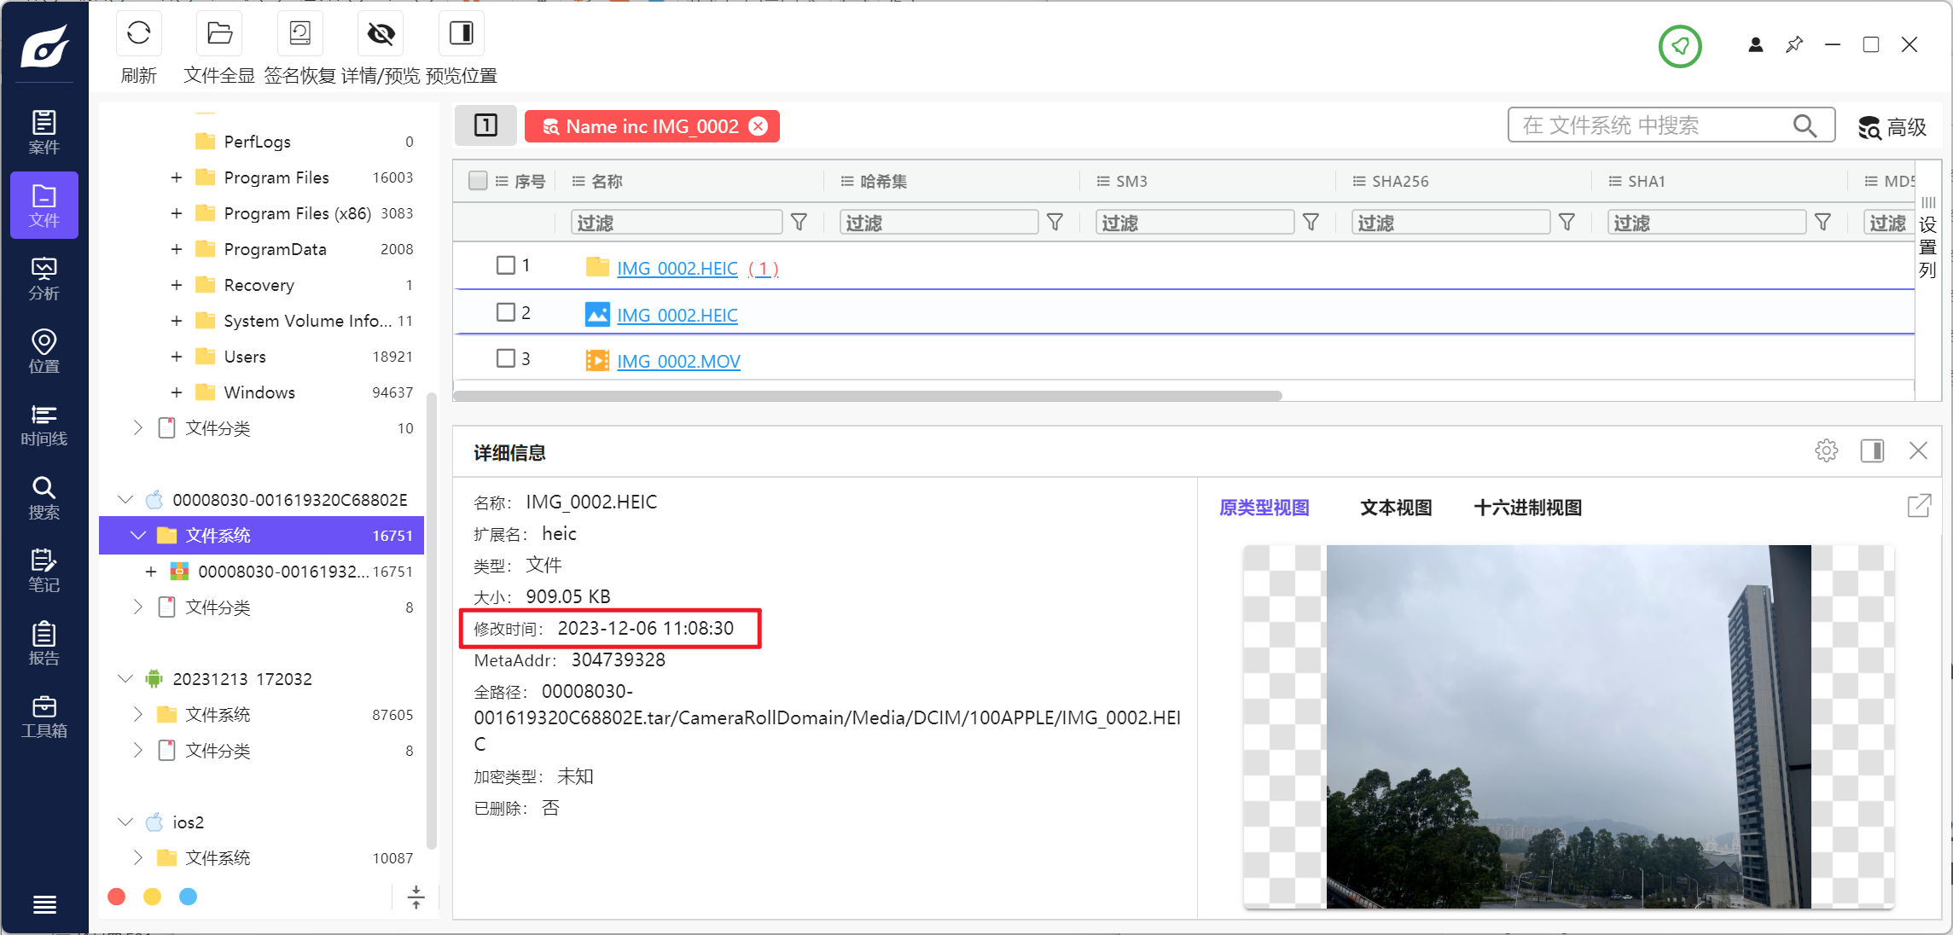Click the 详情/预览 (Details/Preview) icon
Screen dimensions: 1953x935
click(381, 33)
